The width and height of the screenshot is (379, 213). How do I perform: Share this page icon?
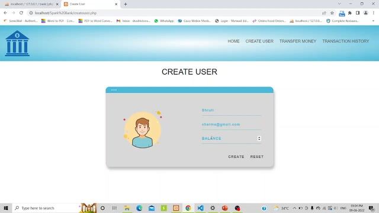(324, 13)
